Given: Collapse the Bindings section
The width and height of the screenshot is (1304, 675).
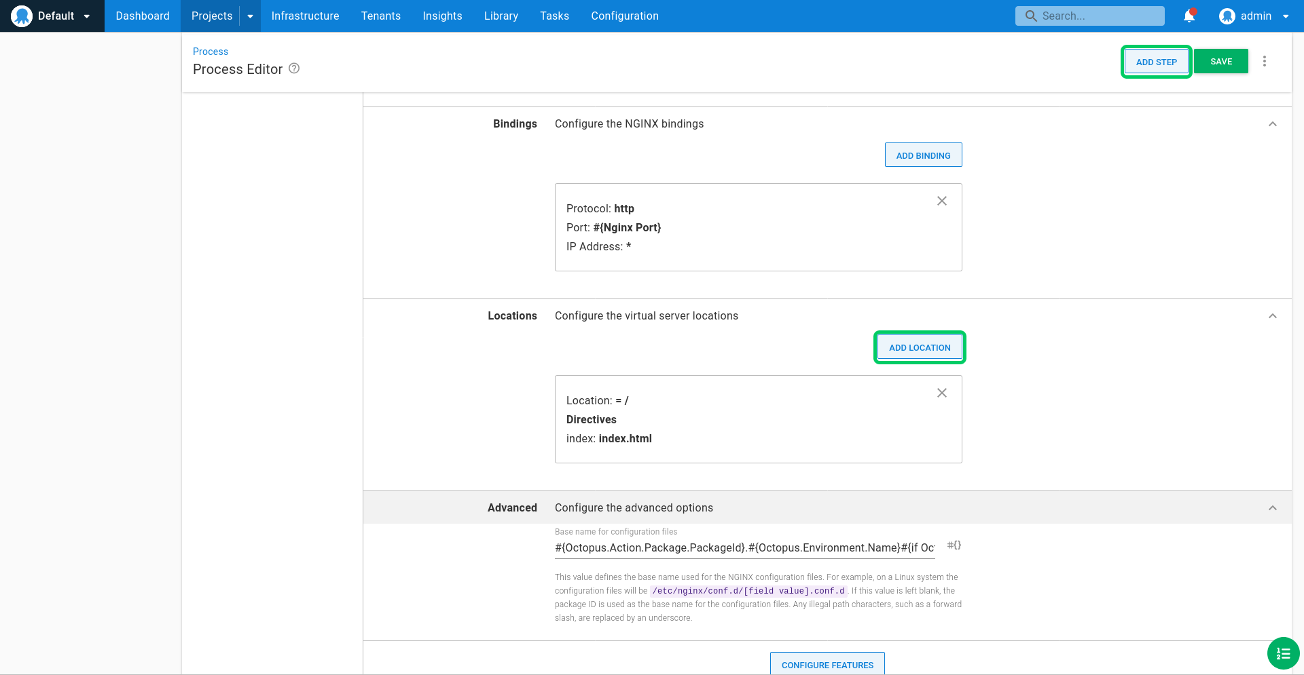Looking at the screenshot, I should tap(1272, 124).
